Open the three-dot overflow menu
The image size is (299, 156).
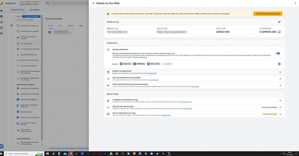pyautogui.click(x=295, y=3)
